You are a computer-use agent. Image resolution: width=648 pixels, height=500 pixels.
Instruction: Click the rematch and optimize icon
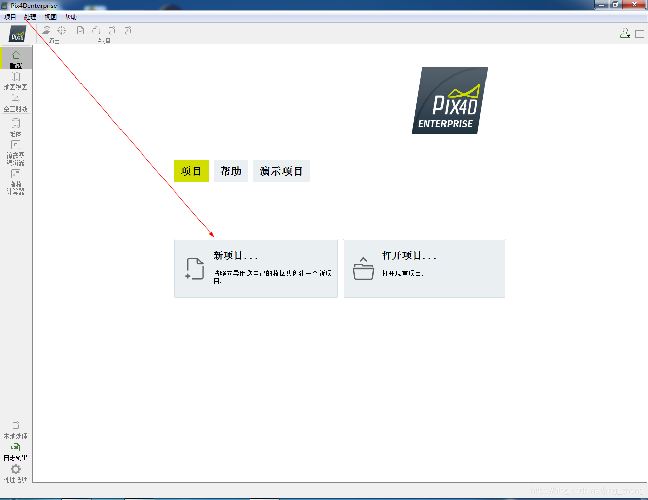point(128,30)
